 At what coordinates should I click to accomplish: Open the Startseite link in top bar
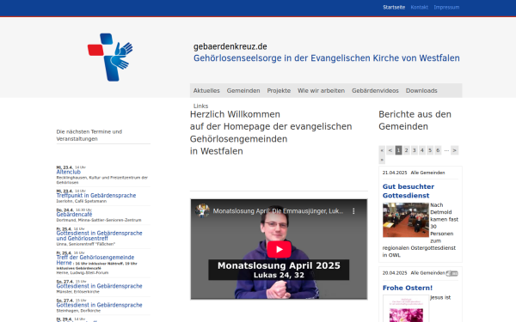(x=394, y=7)
